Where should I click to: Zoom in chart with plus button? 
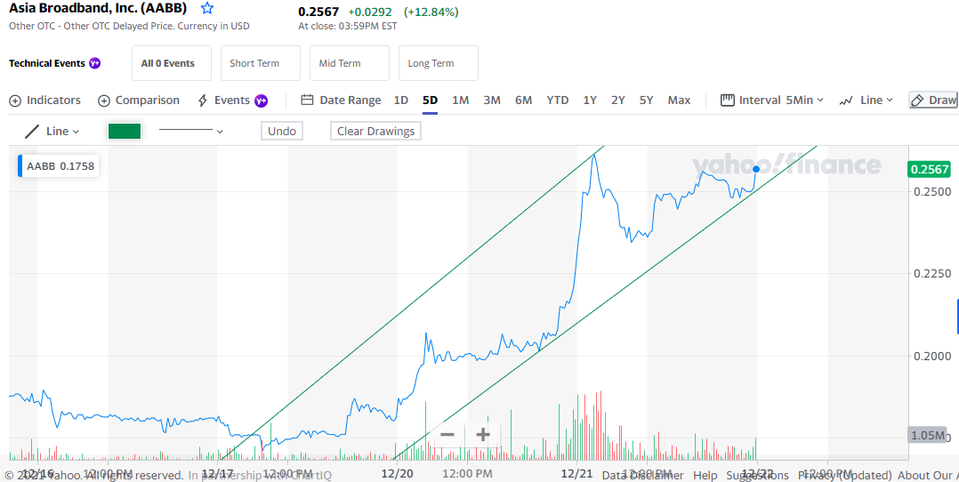483,435
